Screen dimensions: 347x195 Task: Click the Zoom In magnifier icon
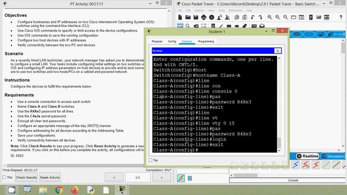click(269, 17)
